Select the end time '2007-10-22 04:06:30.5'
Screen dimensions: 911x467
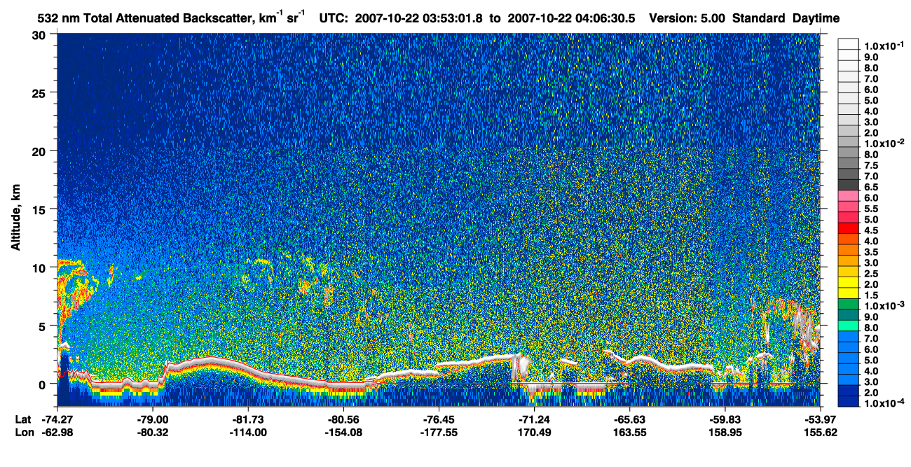570,18
